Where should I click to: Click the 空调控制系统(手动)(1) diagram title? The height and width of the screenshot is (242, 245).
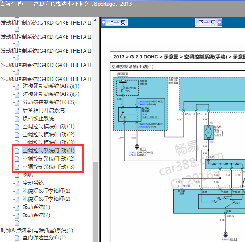point(132,67)
